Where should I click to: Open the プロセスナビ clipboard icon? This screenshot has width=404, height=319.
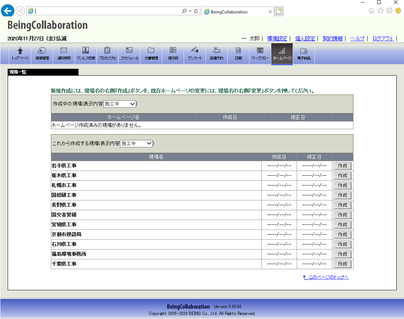[x=107, y=53]
